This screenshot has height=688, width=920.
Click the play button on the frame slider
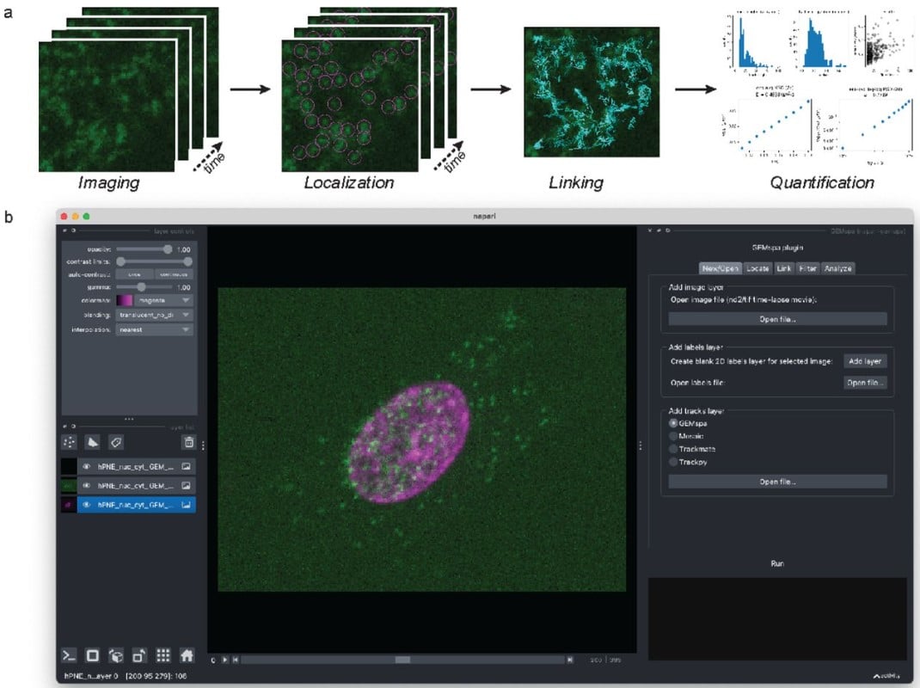(x=224, y=660)
